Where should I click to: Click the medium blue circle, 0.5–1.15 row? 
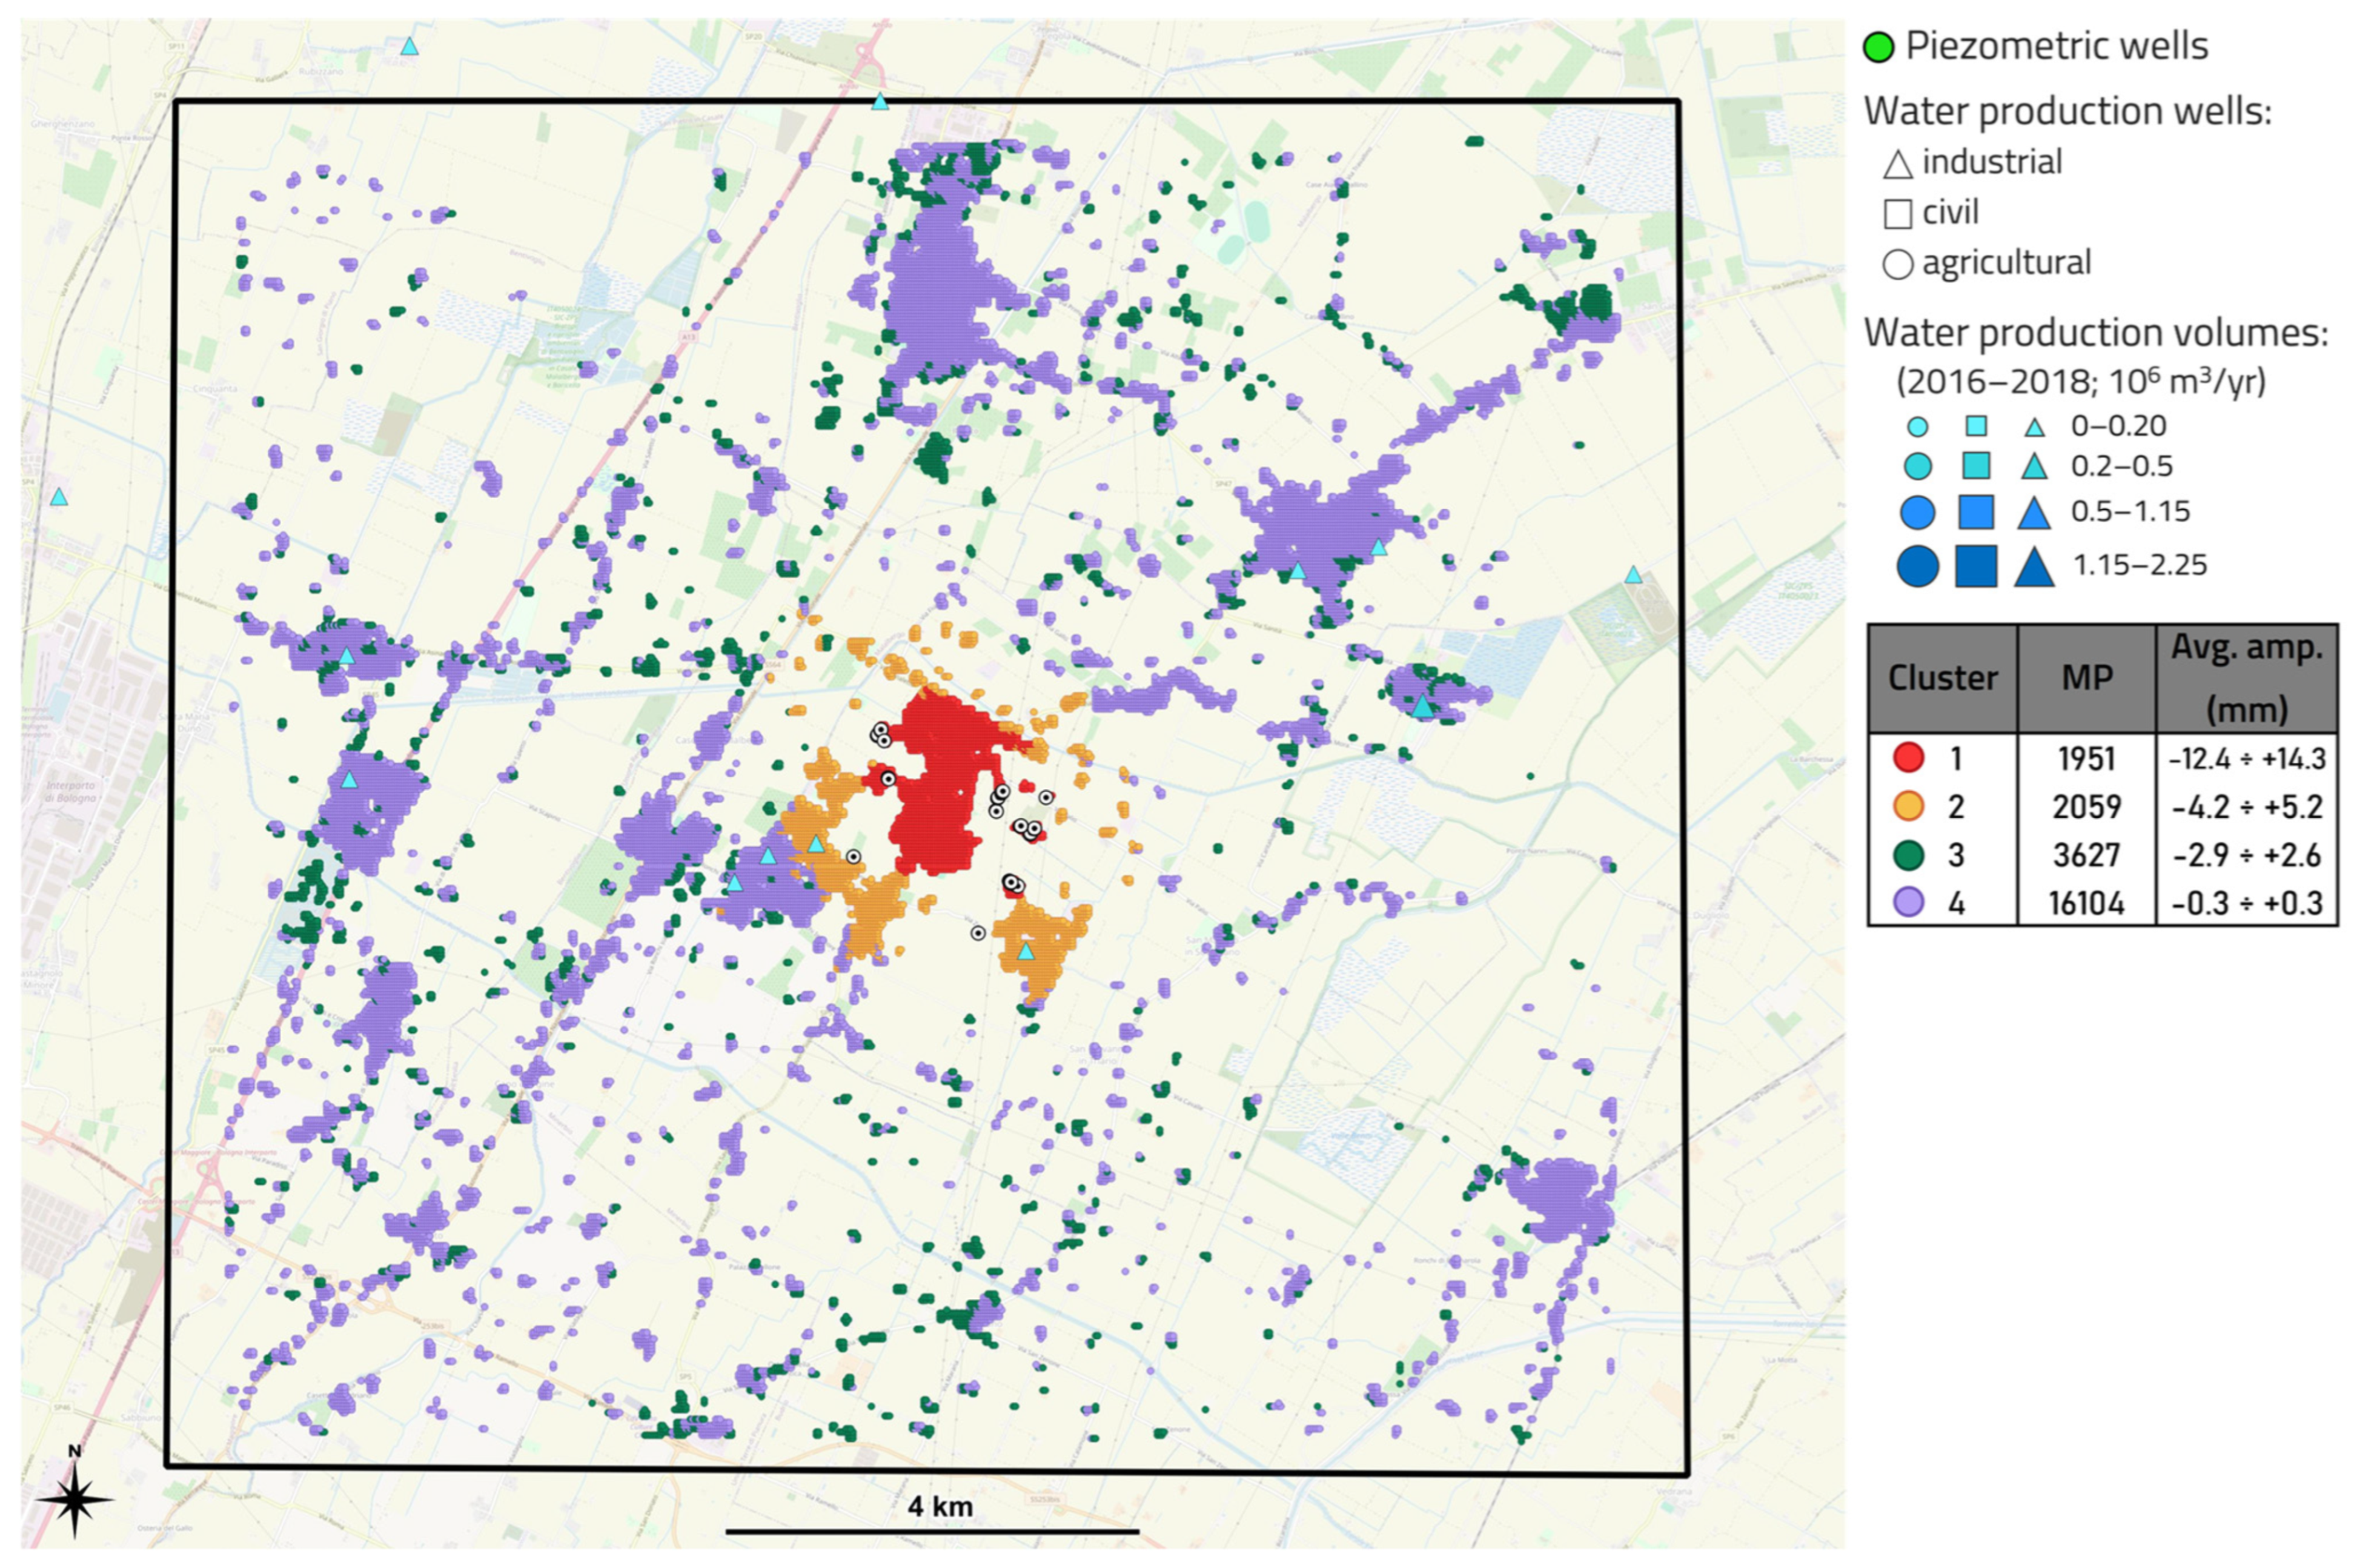point(1917,512)
